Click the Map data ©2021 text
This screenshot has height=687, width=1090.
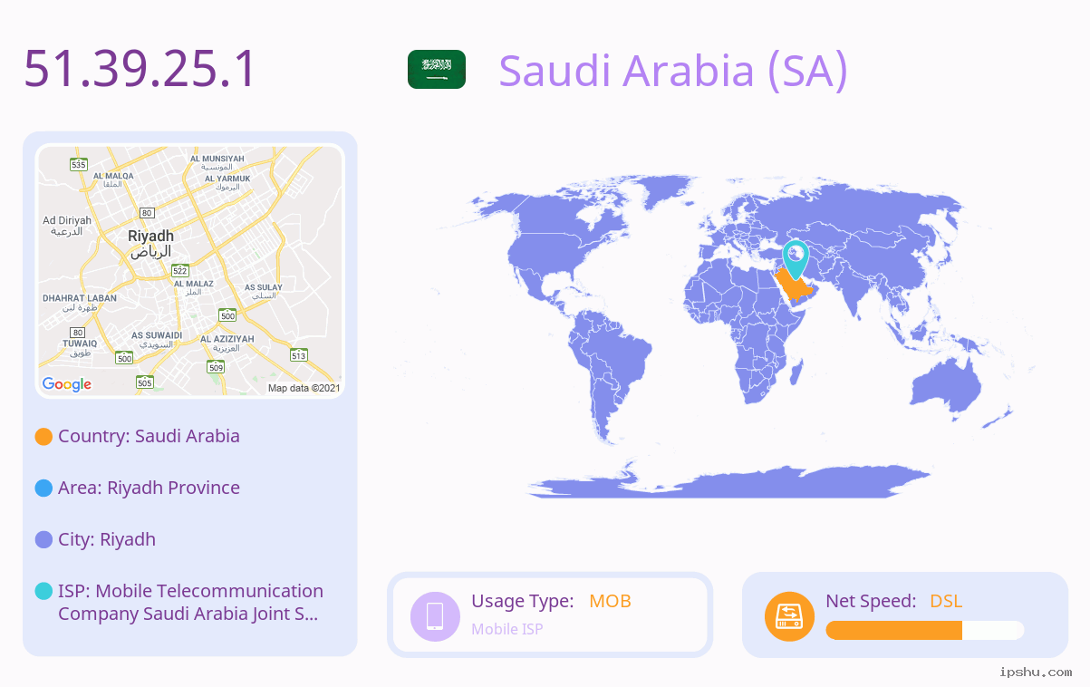(x=304, y=388)
